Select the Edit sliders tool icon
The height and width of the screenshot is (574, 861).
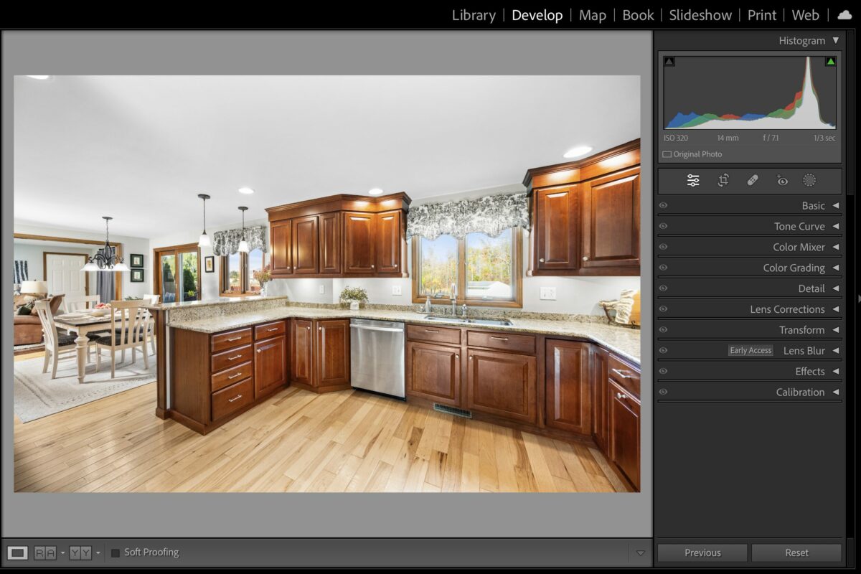(693, 181)
